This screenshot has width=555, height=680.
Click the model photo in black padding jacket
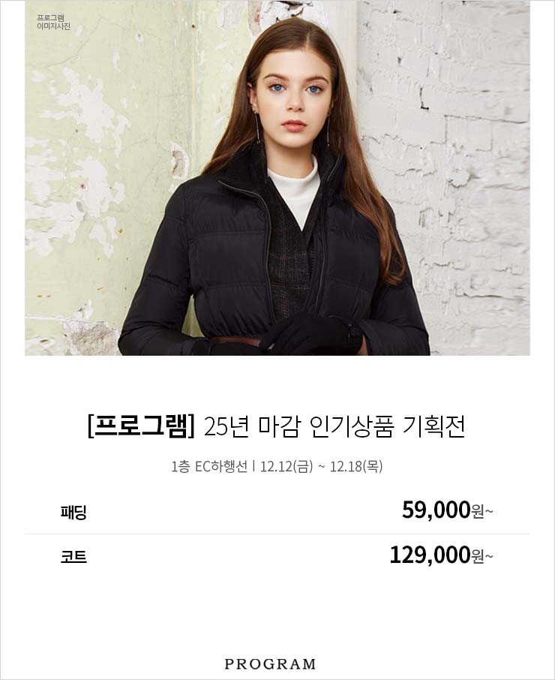(277, 178)
